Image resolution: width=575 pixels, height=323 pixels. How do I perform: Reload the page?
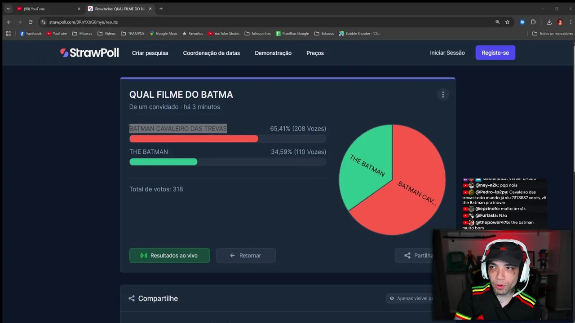[x=31, y=22]
